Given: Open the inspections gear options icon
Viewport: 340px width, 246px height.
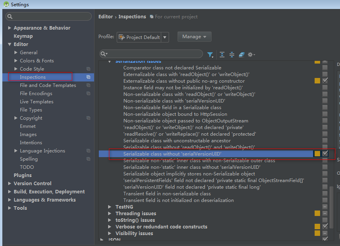Looking at the screenshot, I should [251, 55].
